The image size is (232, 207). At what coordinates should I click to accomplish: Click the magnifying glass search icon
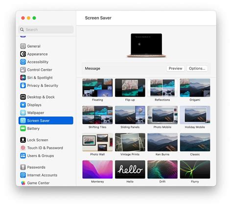pos(22,29)
